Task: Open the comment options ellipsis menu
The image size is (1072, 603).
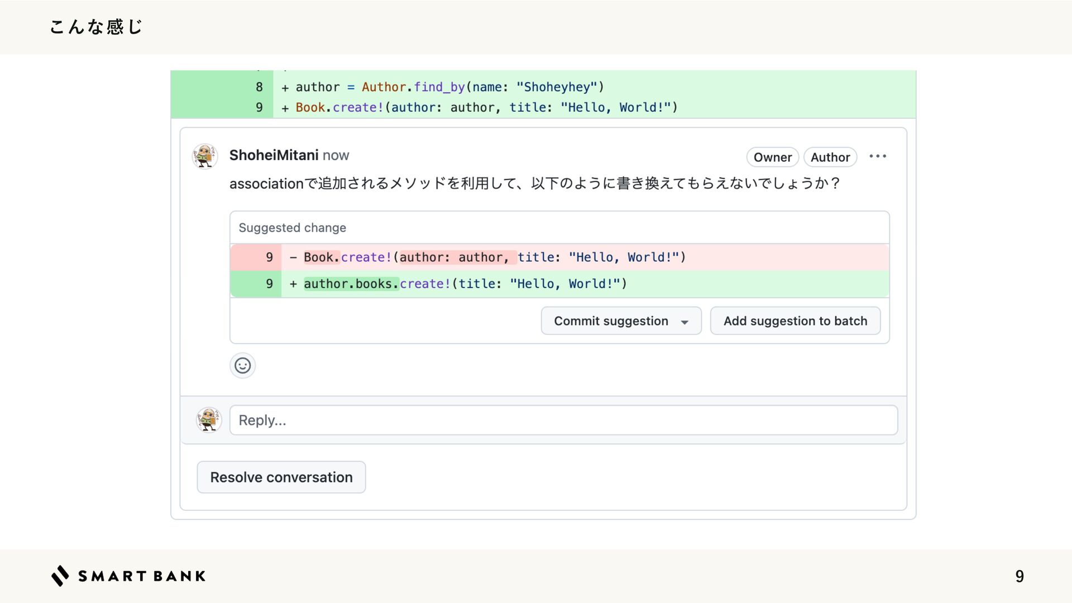Action: (878, 156)
